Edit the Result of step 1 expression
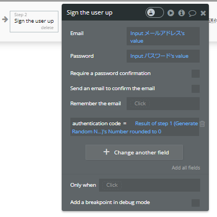This screenshot has height=217, width=217. (135, 127)
